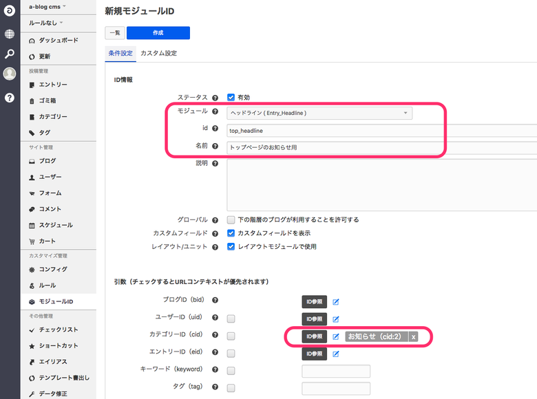Remove お知らせ (cid:2) tag with x
The width and height of the screenshot is (537, 399).
413,336
